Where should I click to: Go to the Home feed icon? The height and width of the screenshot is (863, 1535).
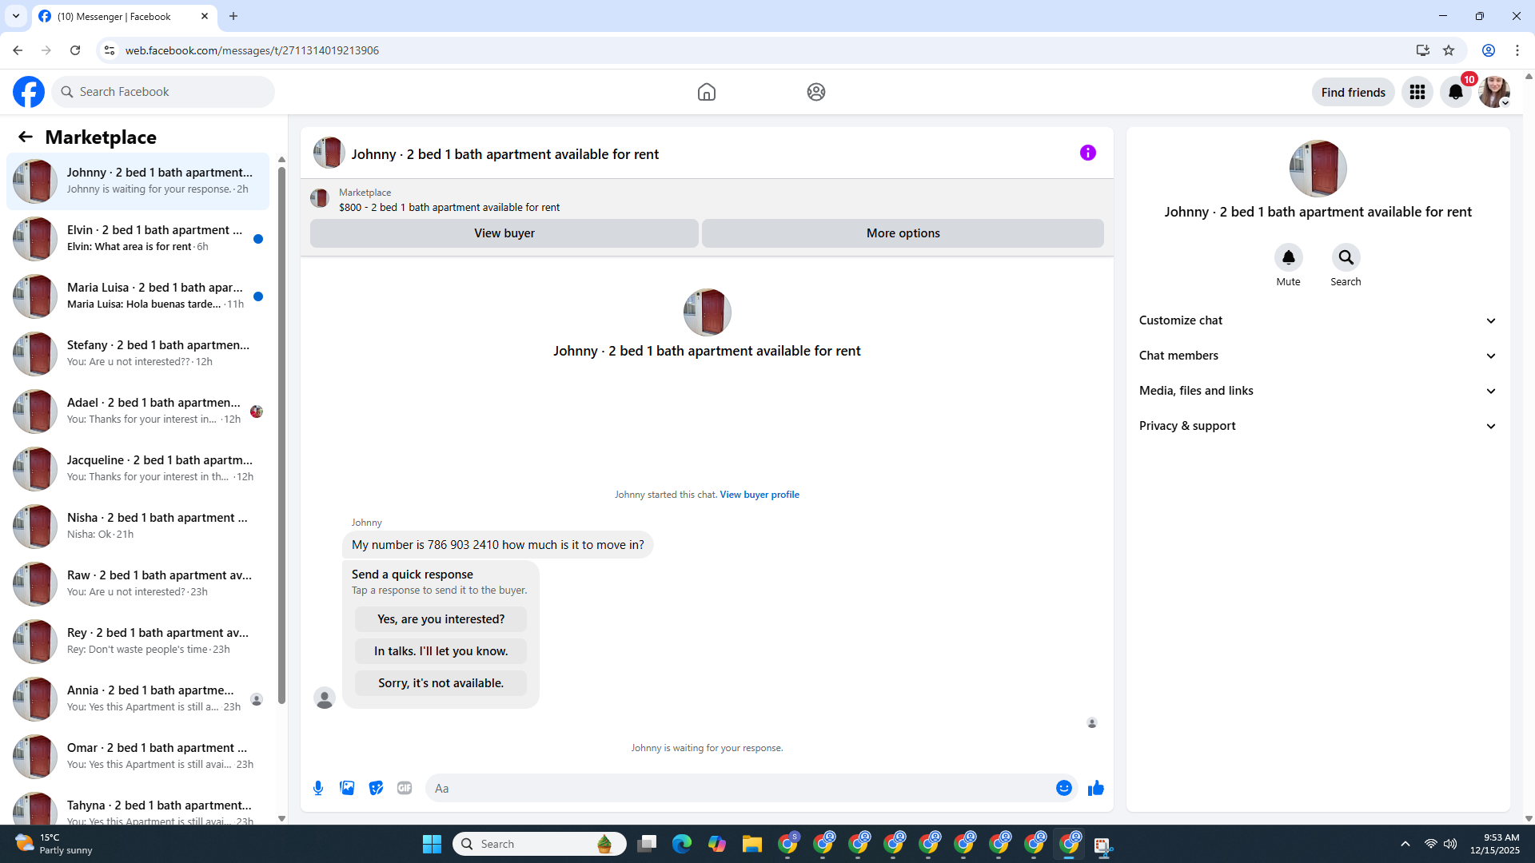pyautogui.click(x=707, y=92)
